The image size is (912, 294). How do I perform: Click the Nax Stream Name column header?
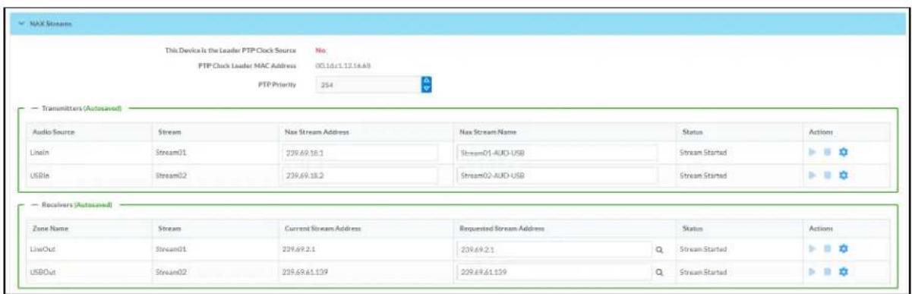(x=487, y=131)
